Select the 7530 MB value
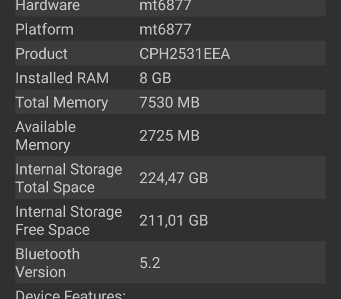 click(169, 103)
